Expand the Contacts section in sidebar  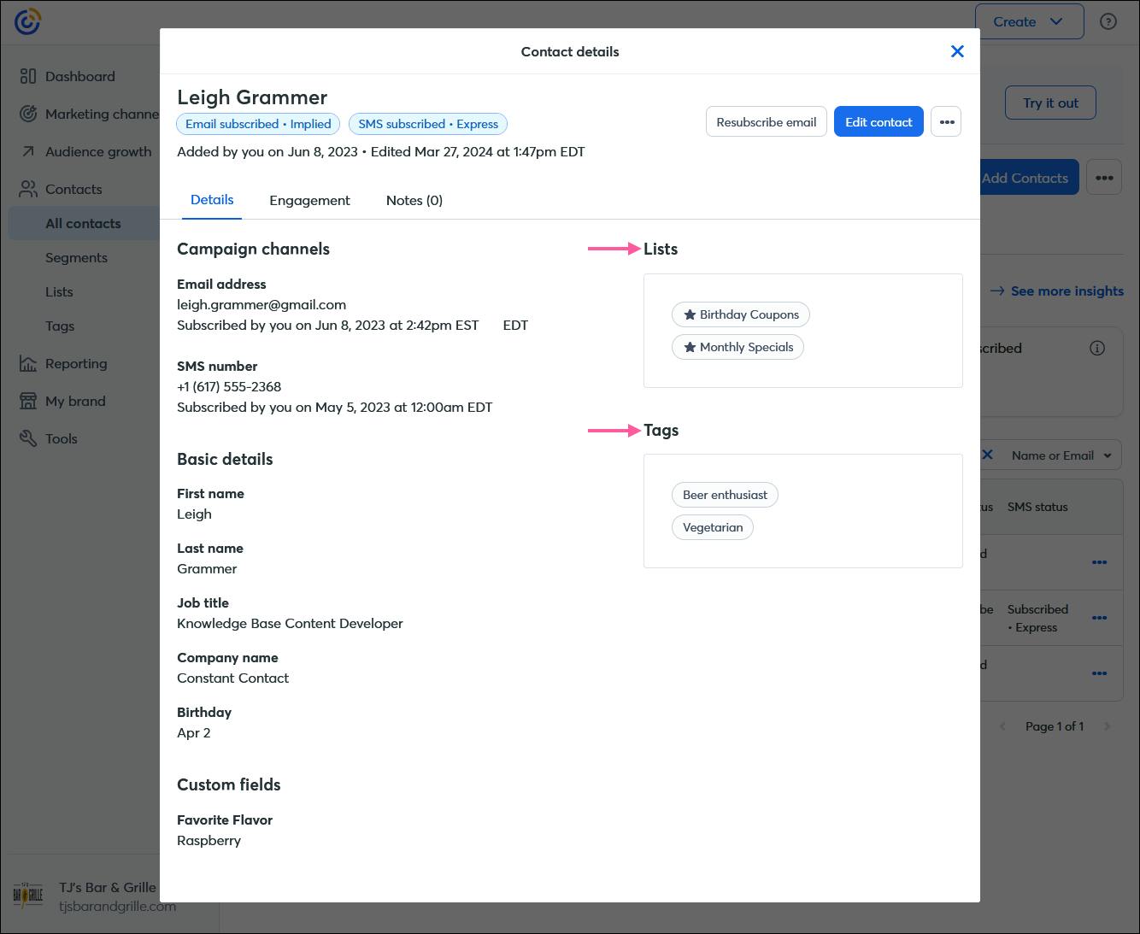73,189
